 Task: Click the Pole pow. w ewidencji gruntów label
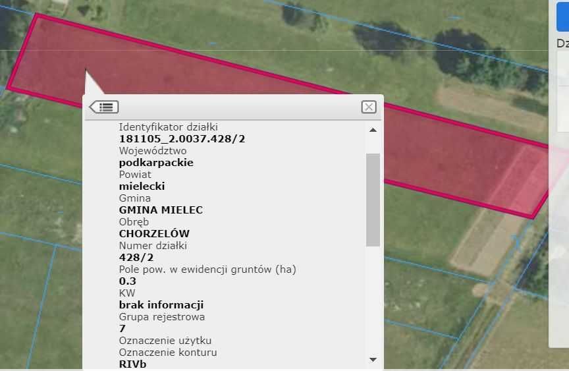pos(207,270)
